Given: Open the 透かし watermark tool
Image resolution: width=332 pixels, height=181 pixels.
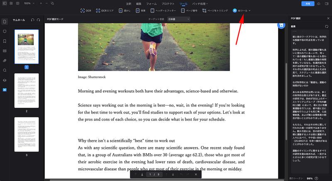Looking at the screenshot, I should [124, 10].
